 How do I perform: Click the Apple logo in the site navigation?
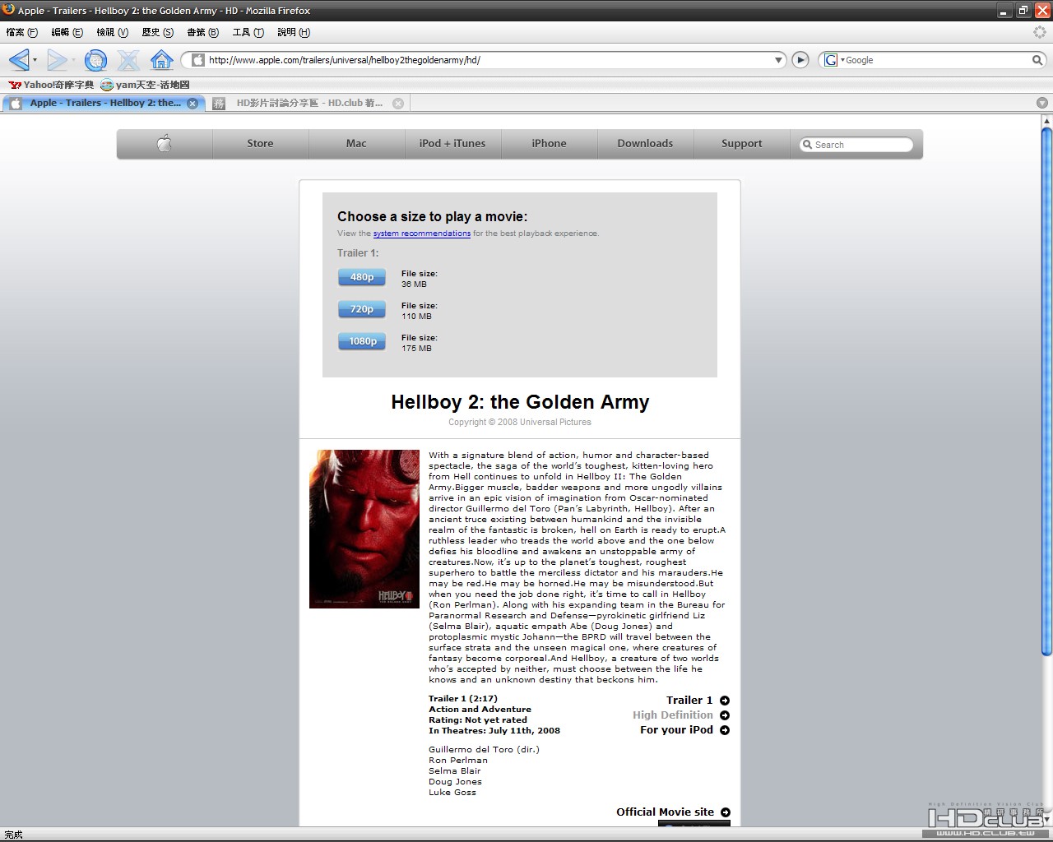tap(165, 144)
